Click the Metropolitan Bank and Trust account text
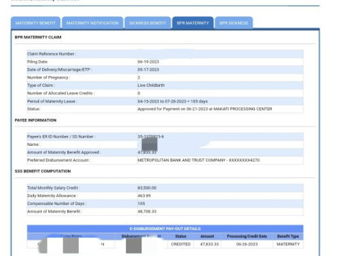The width and height of the screenshot is (340, 256). coord(199,160)
